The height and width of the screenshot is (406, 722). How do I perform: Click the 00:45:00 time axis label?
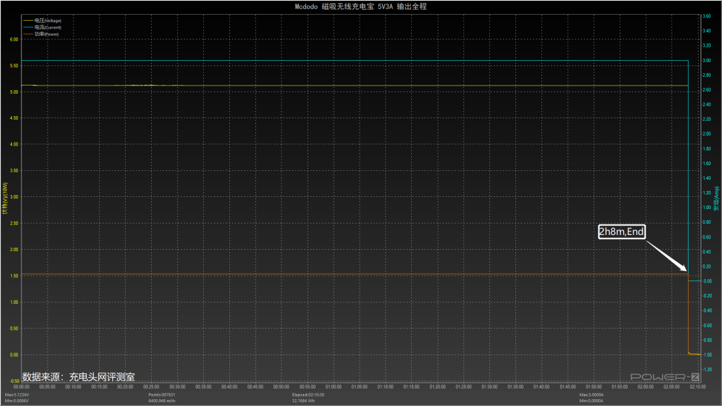pyautogui.click(x=255, y=387)
